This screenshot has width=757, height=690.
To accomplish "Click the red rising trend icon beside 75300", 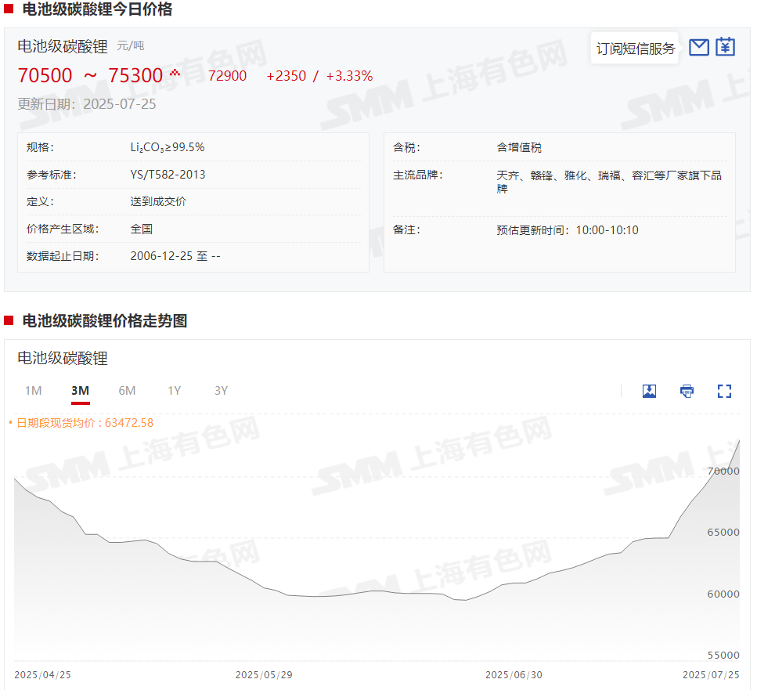I will 175,74.
